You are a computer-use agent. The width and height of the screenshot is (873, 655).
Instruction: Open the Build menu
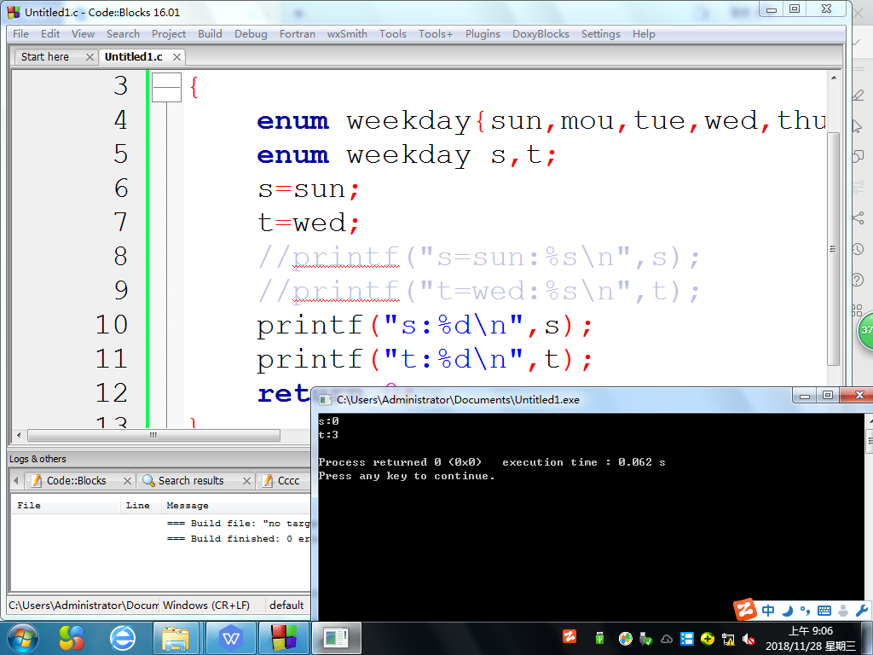[210, 34]
